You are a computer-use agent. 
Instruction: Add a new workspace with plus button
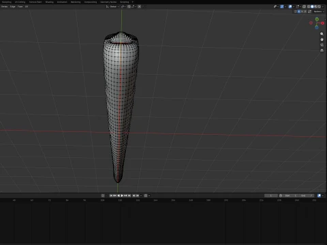point(133,2)
